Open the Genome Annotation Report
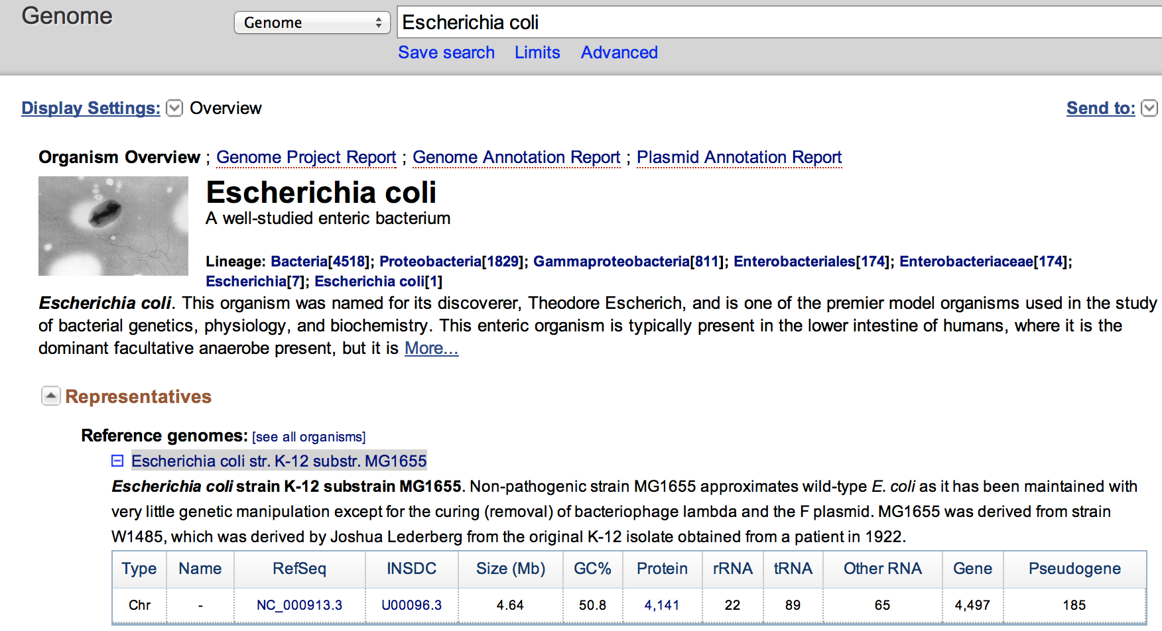The width and height of the screenshot is (1162, 631). [x=517, y=157]
